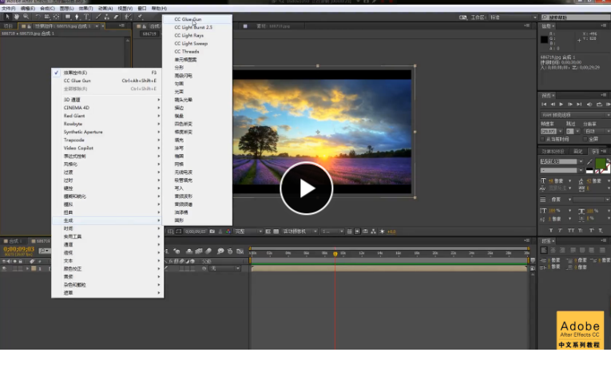Open font family dropdown in Character panel
Screen dimensions: 611x368
tap(561, 161)
